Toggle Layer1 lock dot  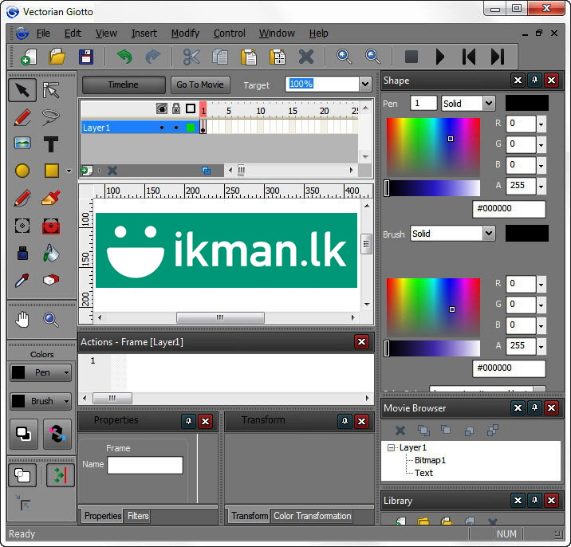pyautogui.click(x=176, y=128)
